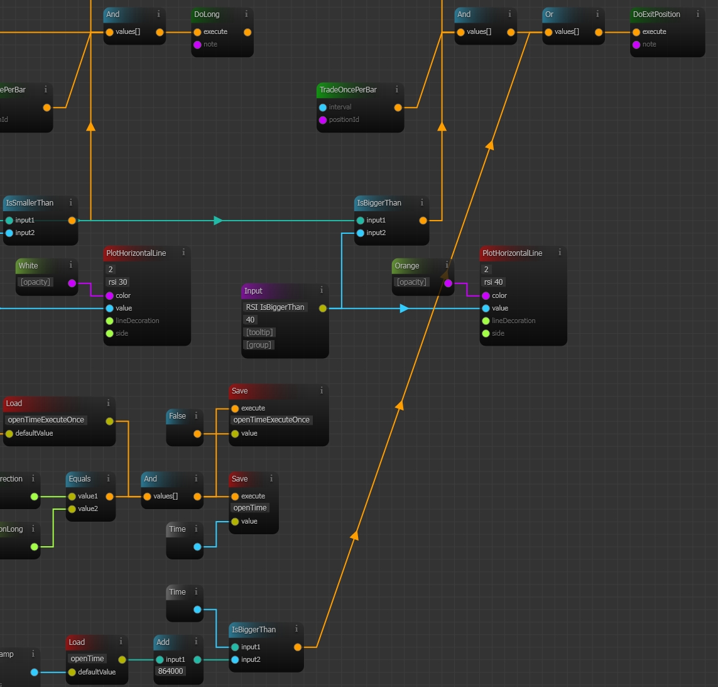This screenshot has height=687, width=718.
Task: Click info icon on the Equals node
Action: [x=108, y=478]
